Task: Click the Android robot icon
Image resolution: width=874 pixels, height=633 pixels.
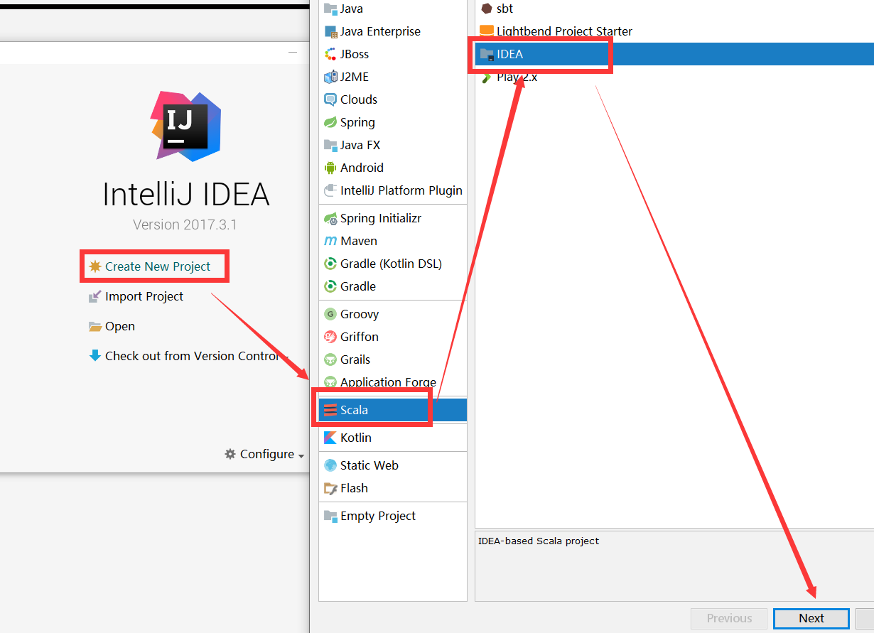Action: (x=330, y=168)
